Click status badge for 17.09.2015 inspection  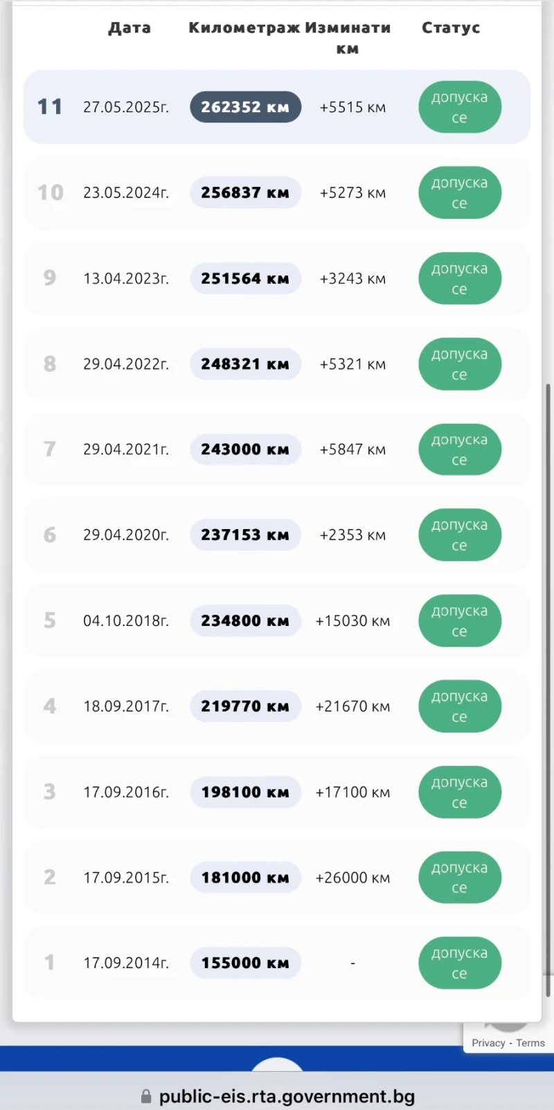459,877
